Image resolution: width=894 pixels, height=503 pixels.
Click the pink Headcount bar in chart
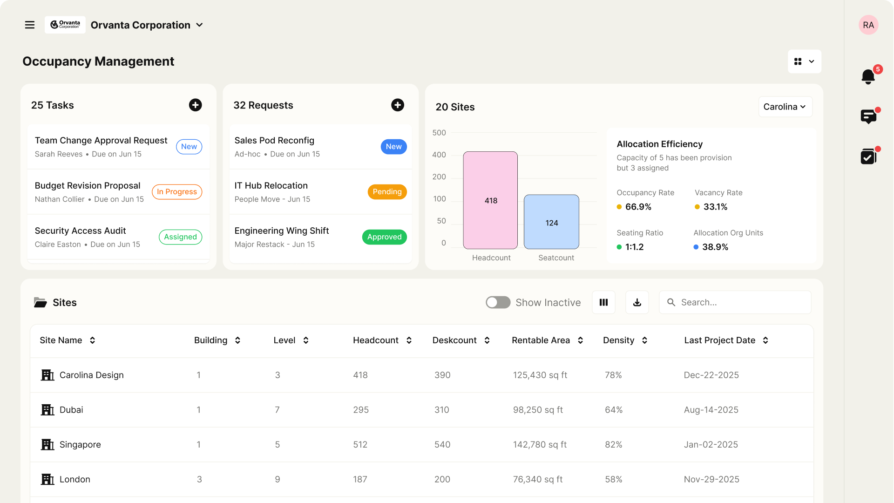[490, 200]
